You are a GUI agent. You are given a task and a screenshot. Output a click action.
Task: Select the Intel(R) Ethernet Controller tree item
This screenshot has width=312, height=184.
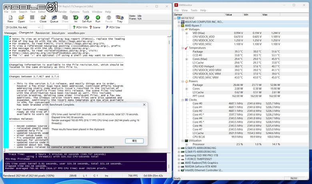[204, 170]
